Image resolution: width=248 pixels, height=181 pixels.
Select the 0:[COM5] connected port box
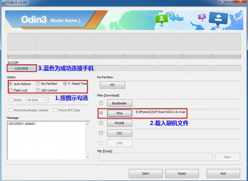[21, 68]
